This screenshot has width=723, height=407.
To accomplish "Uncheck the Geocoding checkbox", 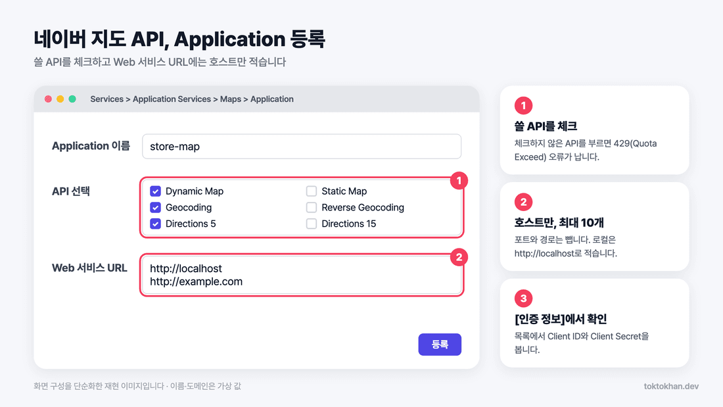I will pos(155,207).
